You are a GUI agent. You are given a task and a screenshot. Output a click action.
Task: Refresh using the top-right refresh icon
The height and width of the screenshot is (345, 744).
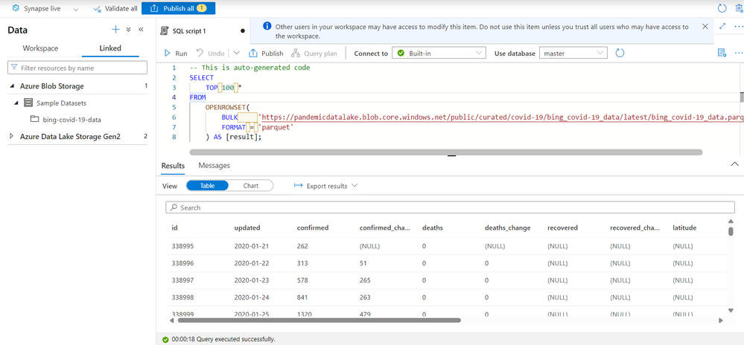click(x=722, y=8)
